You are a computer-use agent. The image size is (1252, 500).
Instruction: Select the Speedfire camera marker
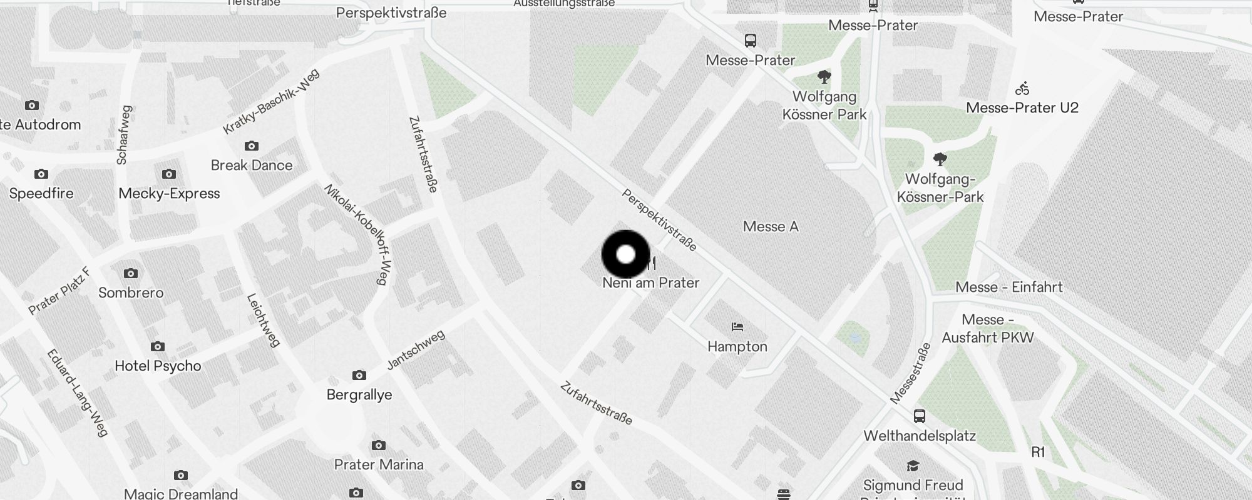[x=41, y=174]
